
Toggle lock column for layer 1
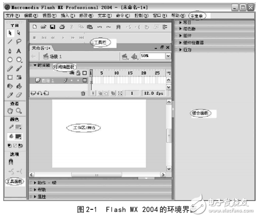pos(78,81)
